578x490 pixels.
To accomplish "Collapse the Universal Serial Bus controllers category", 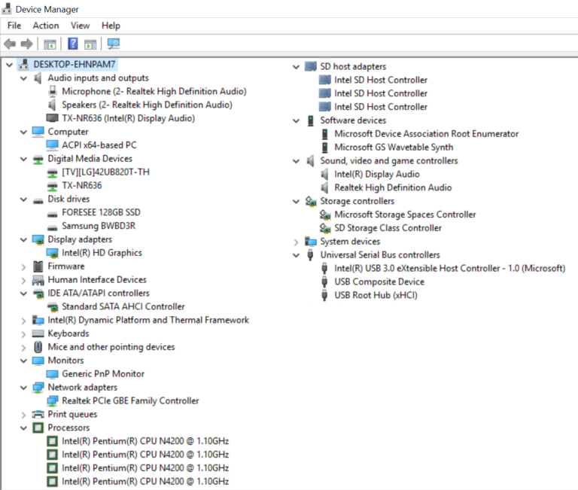I will point(296,255).
